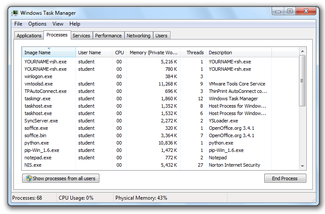
Task: Select the taskhost.exe row with 1,352 K
Action: (160, 106)
